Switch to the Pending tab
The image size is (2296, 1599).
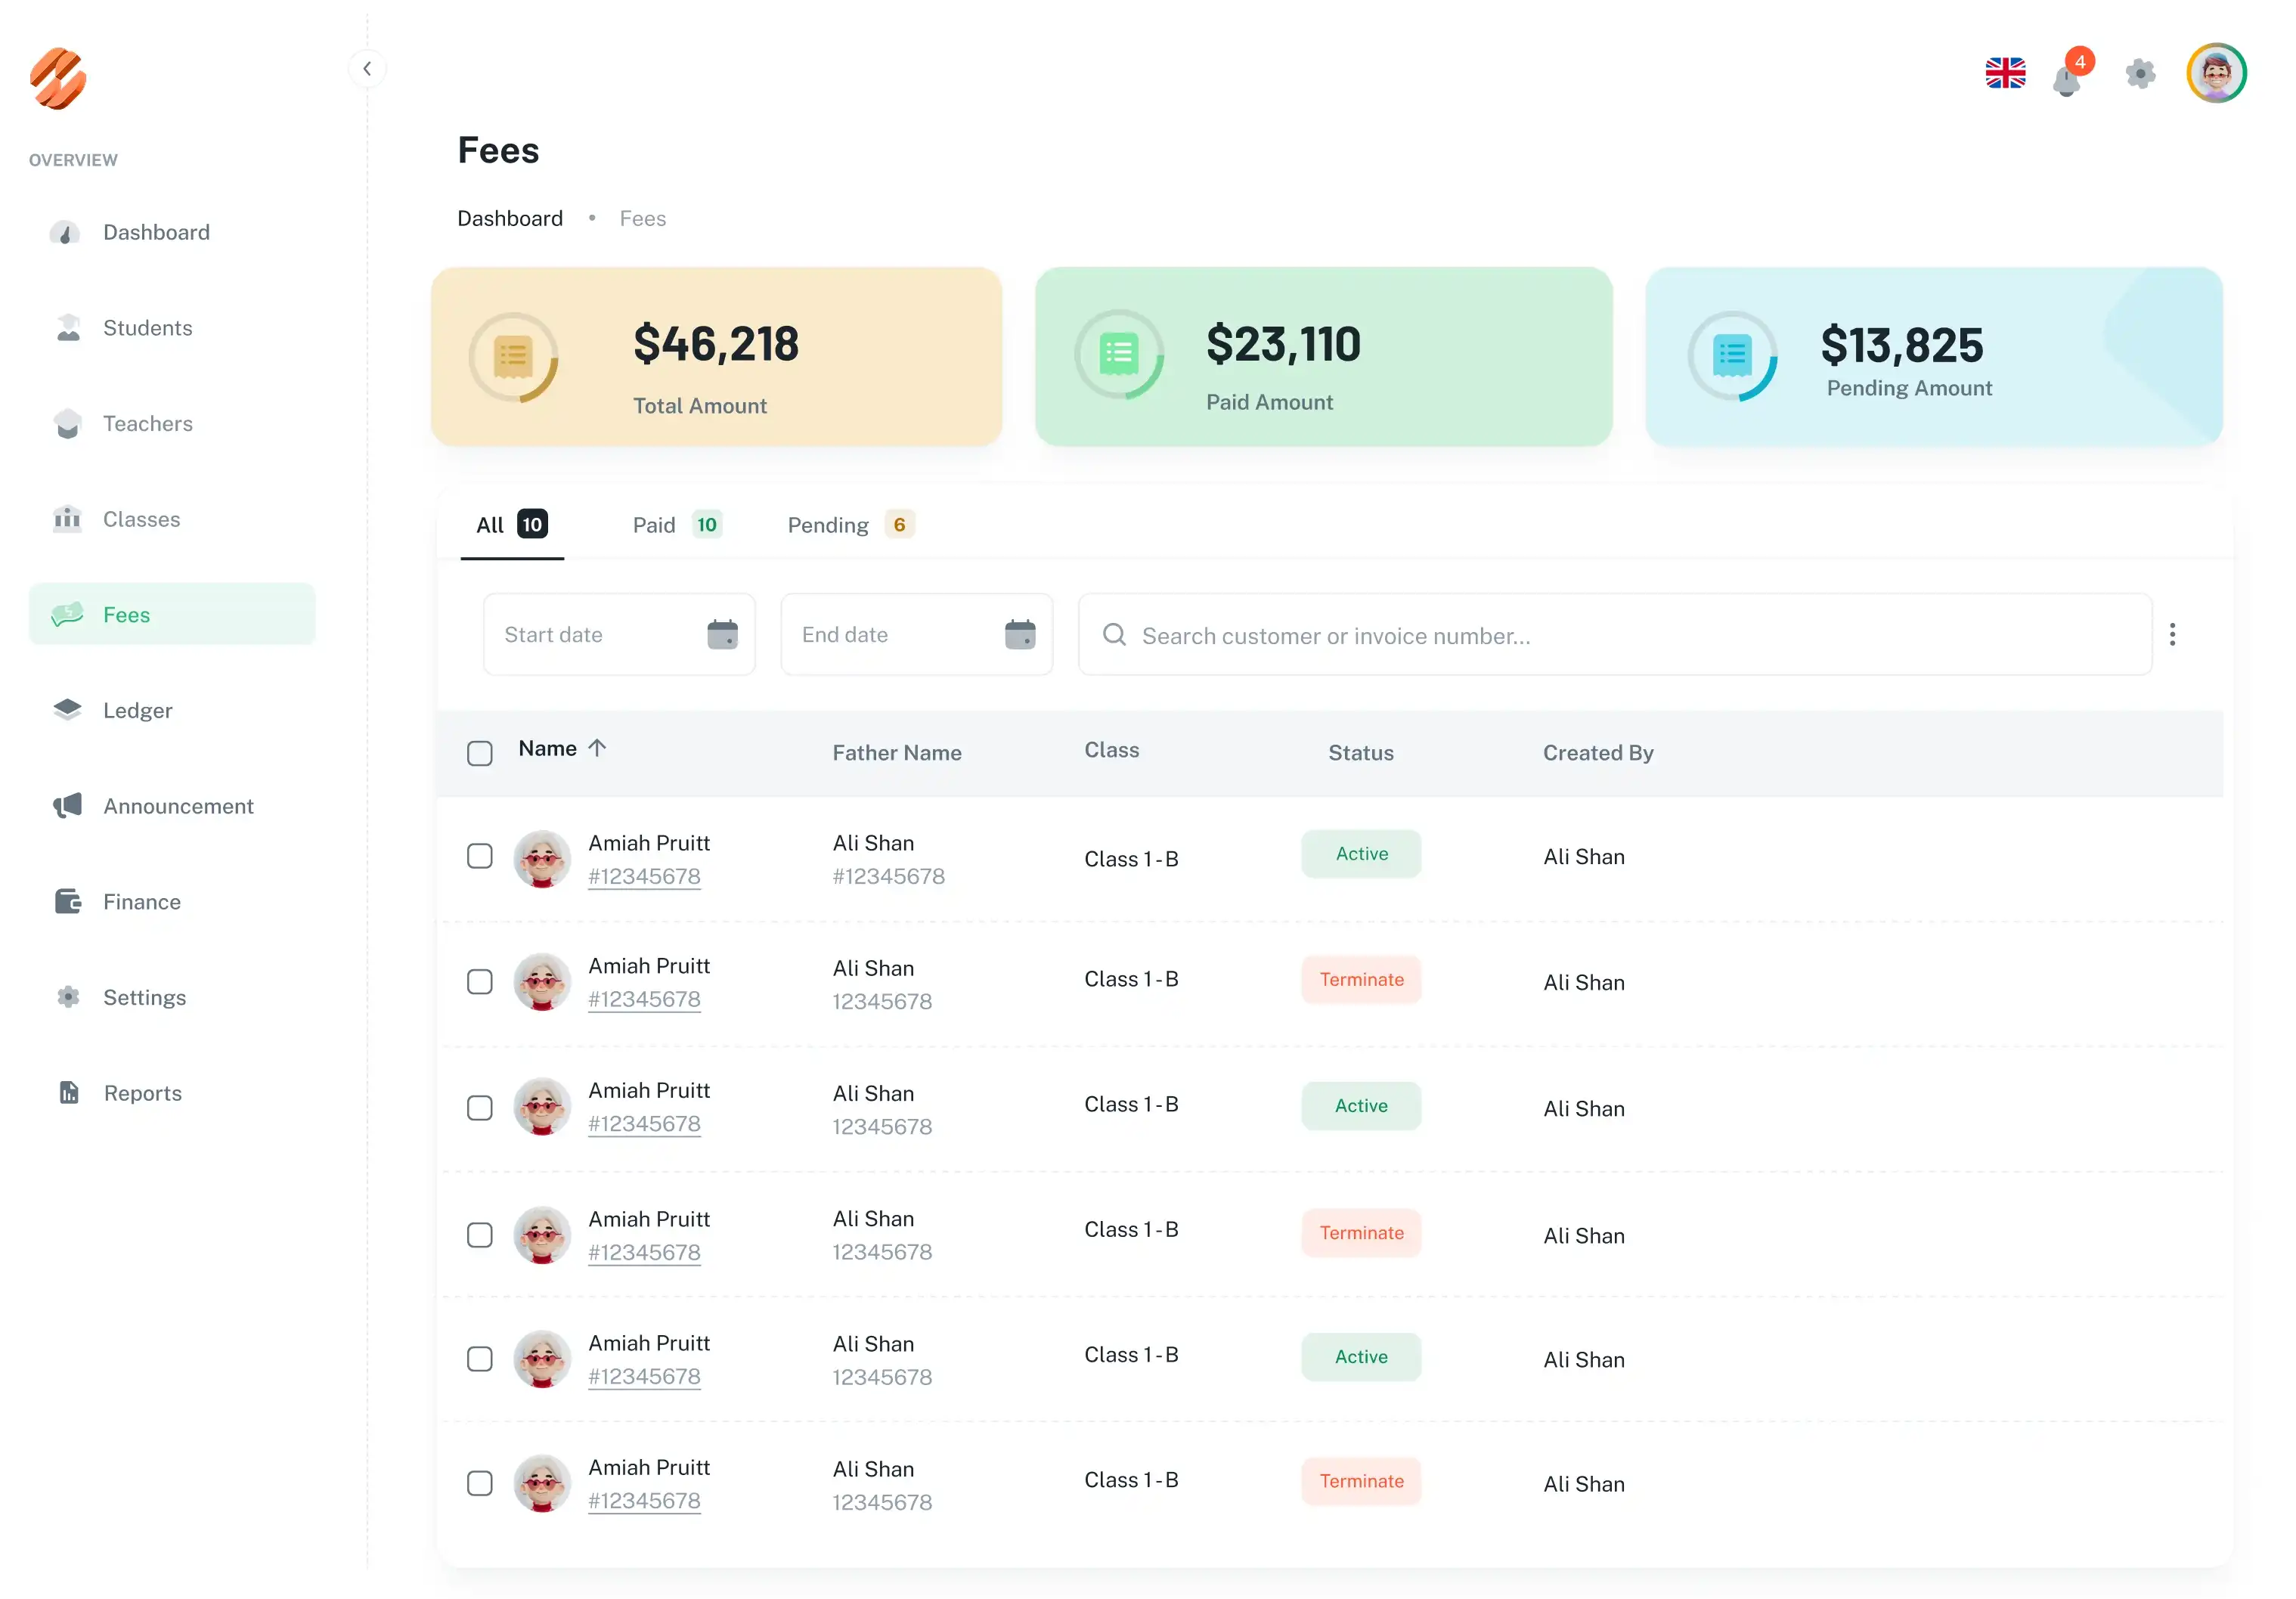(x=849, y=525)
